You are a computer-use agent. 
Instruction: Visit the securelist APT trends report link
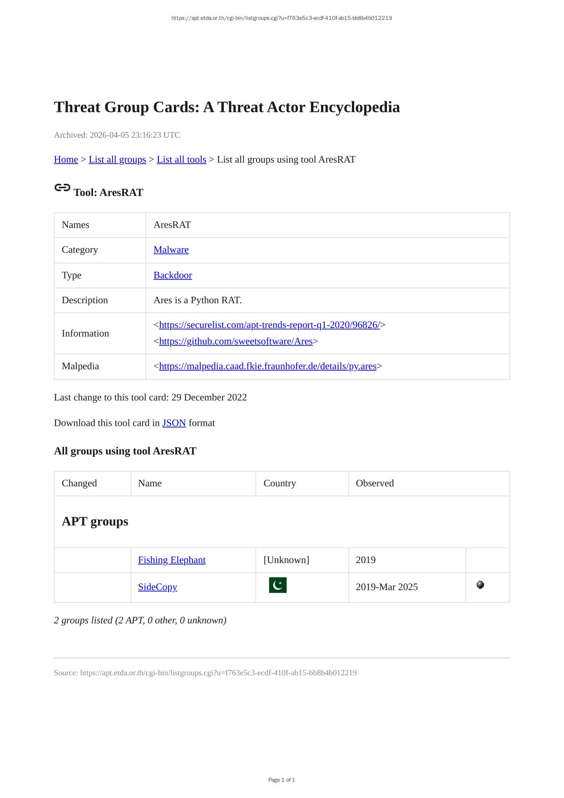[269, 325]
